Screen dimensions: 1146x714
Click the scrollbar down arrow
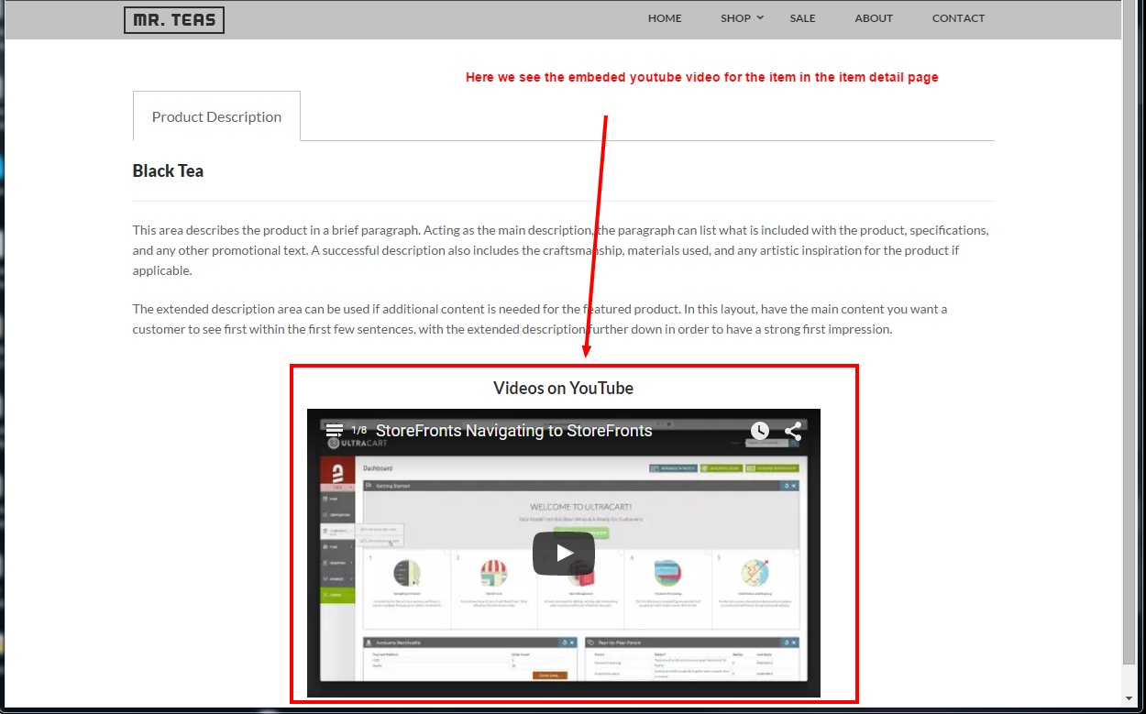click(x=1129, y=699)
